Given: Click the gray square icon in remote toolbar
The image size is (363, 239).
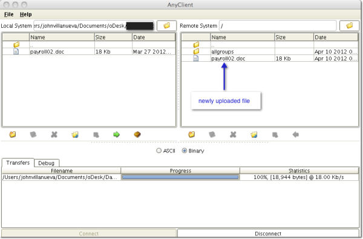Looking at the screenshot, I should pyautogui.click(x=275, y=135).
